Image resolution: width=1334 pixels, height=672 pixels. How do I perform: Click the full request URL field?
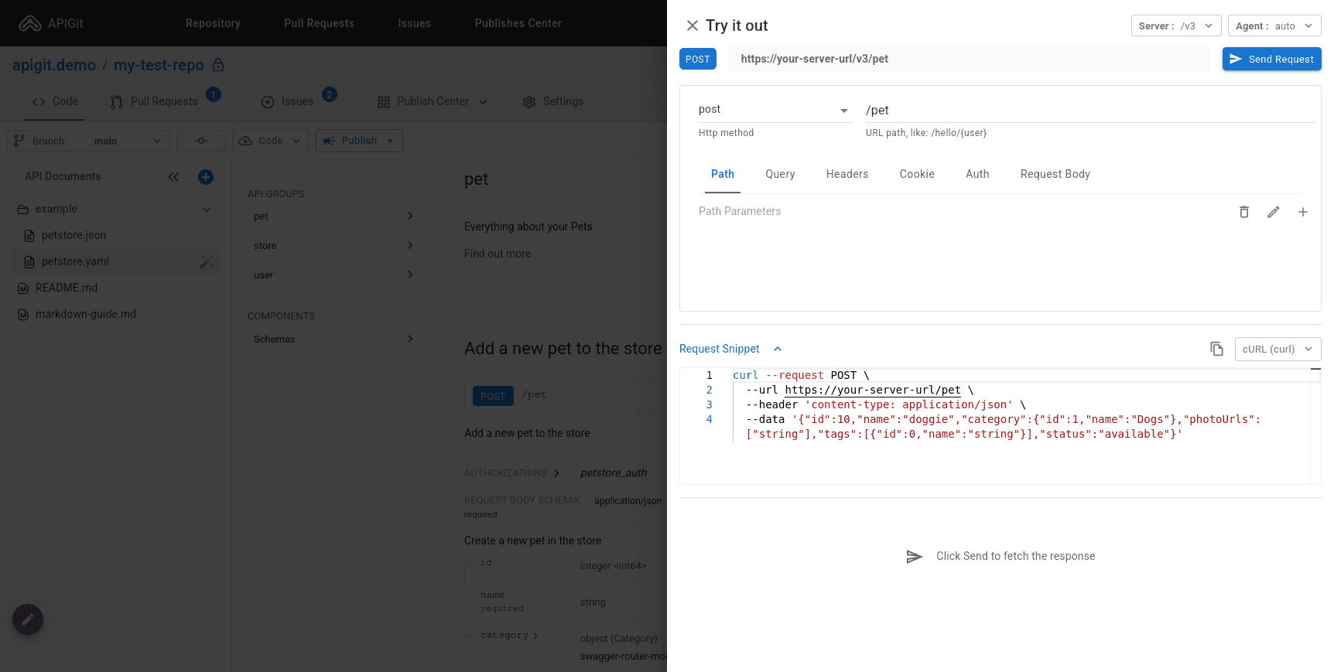(x=969, y=59)
